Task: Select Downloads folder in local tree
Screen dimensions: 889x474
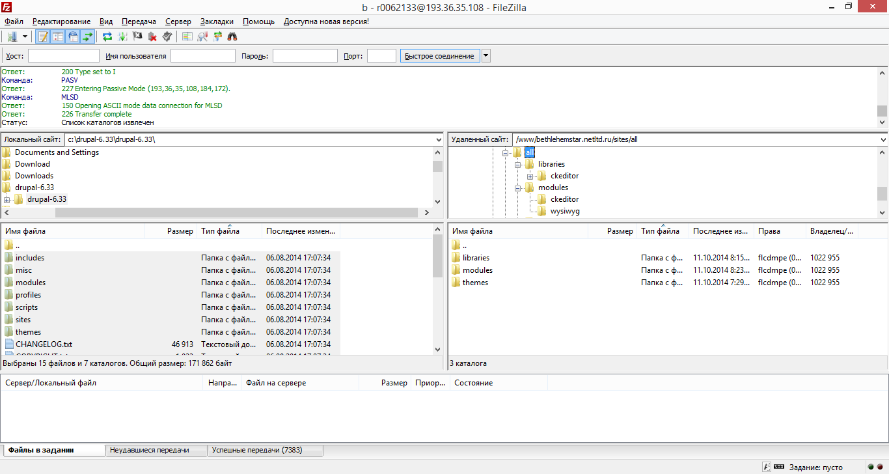Action: (x=34, y=176)
